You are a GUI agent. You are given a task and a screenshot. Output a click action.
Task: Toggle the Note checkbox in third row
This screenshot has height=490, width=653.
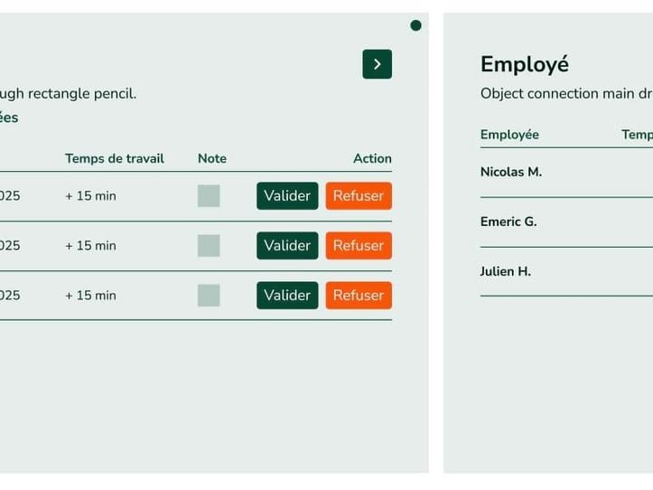[x=209, y=296]
